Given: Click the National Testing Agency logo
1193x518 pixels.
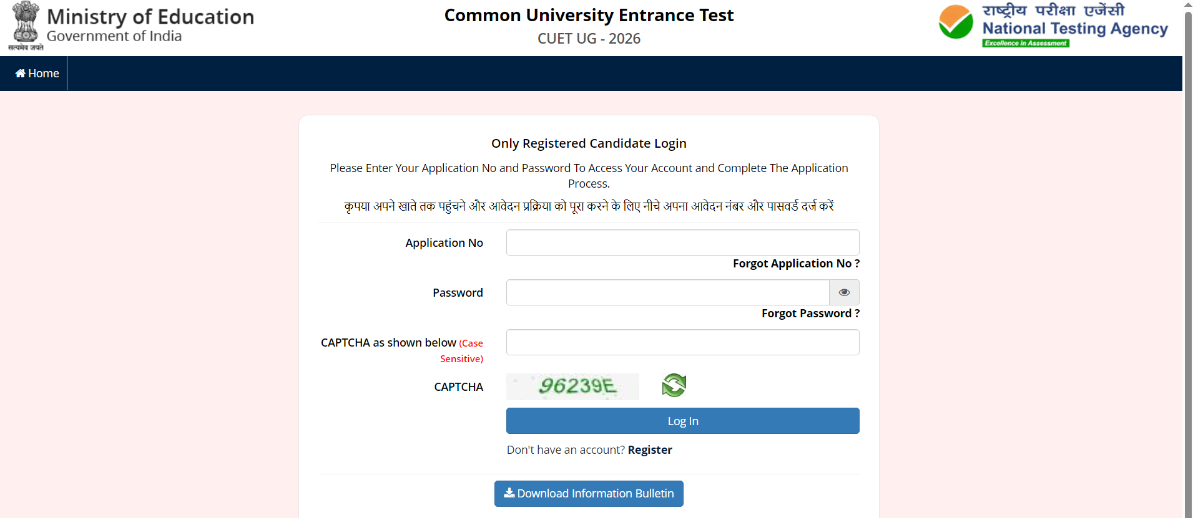Looking at the screenshot, I should (x=1053, y=26).
